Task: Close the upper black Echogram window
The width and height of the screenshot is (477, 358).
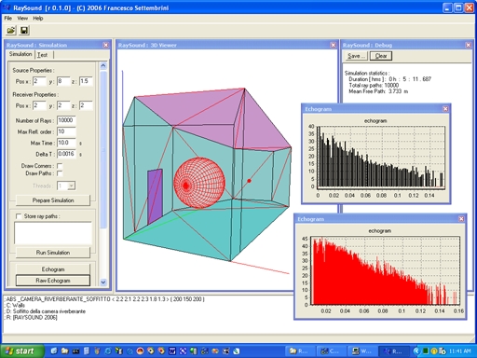Action: 445,109
